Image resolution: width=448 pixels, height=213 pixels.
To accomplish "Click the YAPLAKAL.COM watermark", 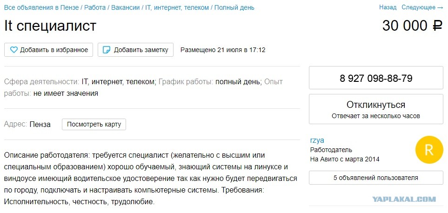I will coord(404,200).
